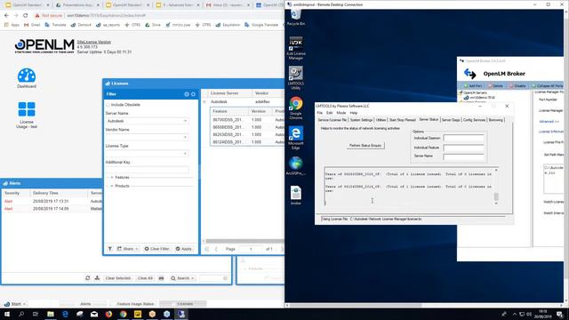Click the Apply button in the Filter panel

click(184, 249)
